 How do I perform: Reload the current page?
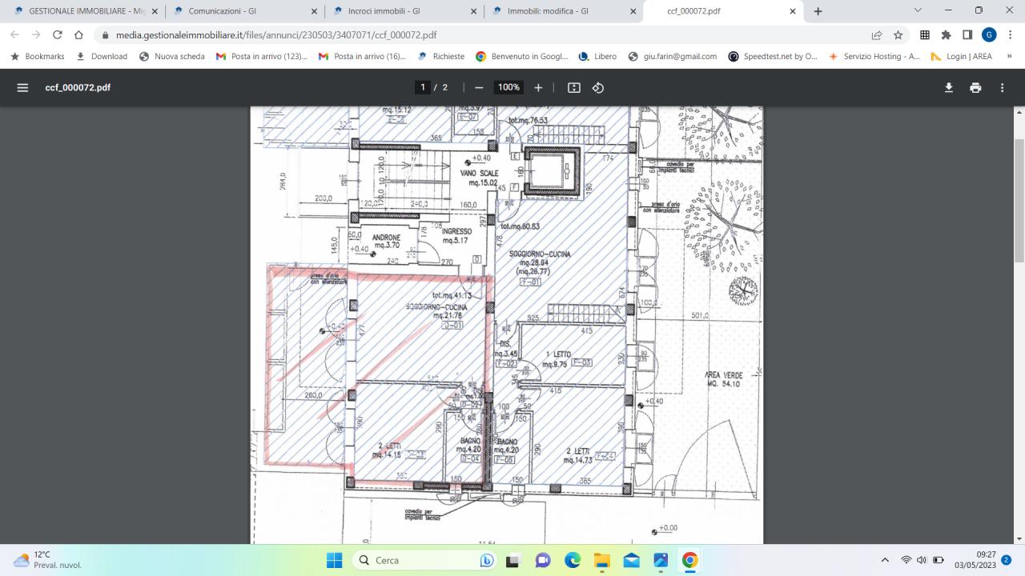click(x=57, y=35)
